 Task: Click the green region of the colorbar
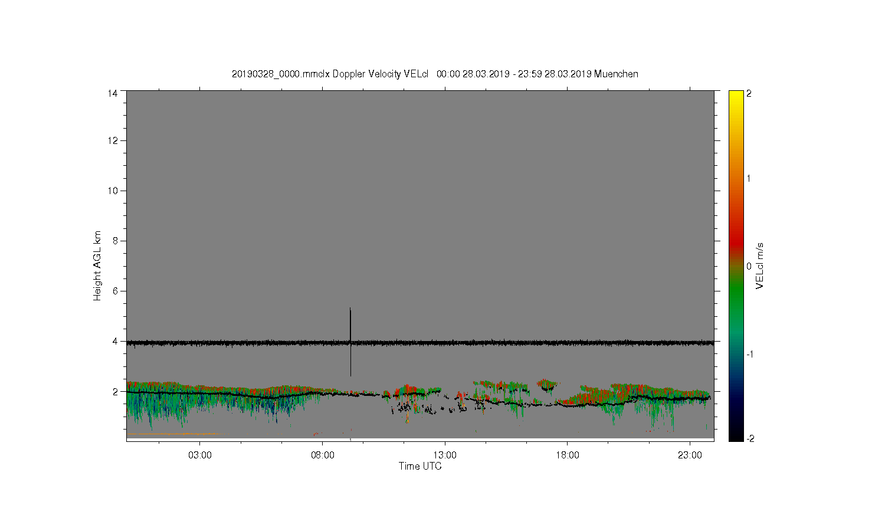pyautogui.click(x=736, y=295)
